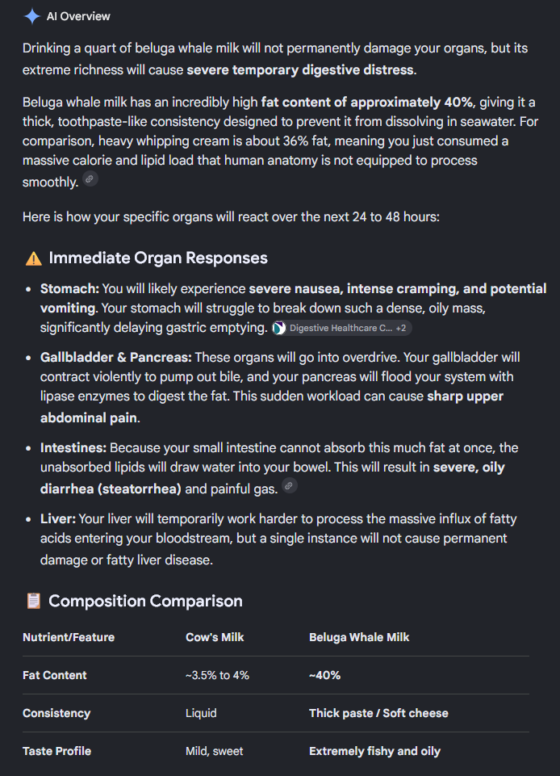Click the AI Overview sparkle icon

tap(32, 16)
